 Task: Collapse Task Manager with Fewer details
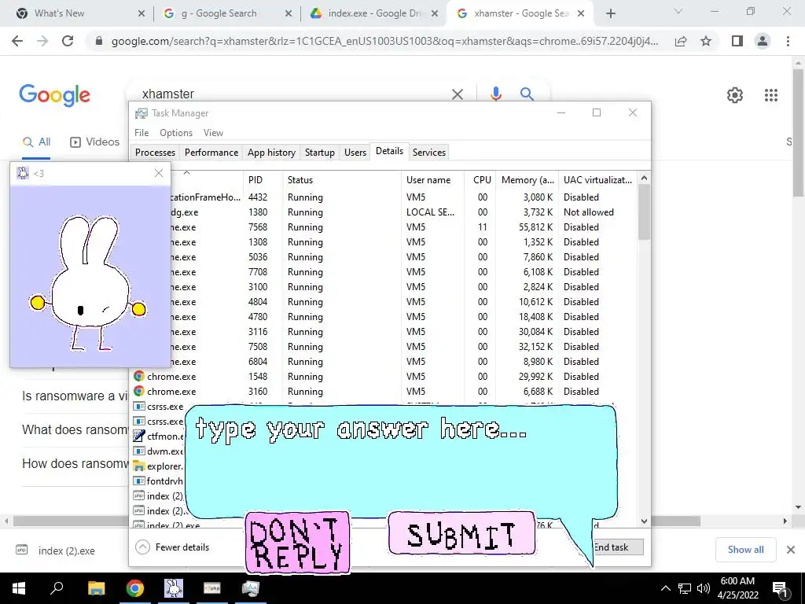pos(172,547)
